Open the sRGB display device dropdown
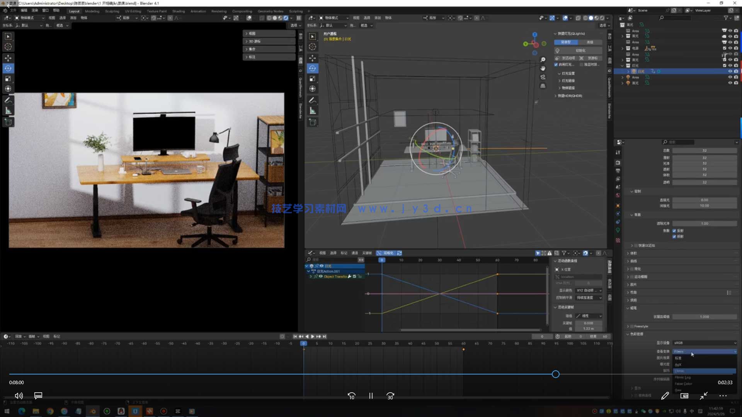 coord(704,343)
